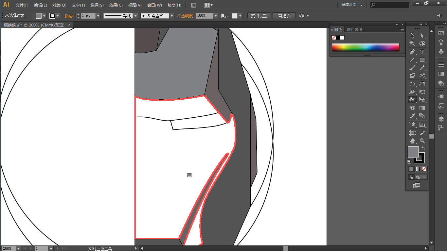Select the Slice tool
The height and width of the screenshot is (251, 447).
coord(422,133)
